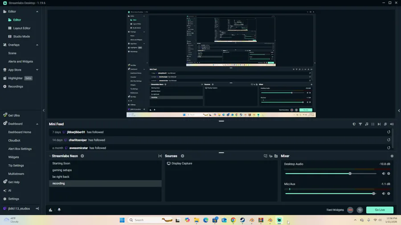Open the Editor page in sidebar
Screen dimensions: 401x225
point(17,20)
